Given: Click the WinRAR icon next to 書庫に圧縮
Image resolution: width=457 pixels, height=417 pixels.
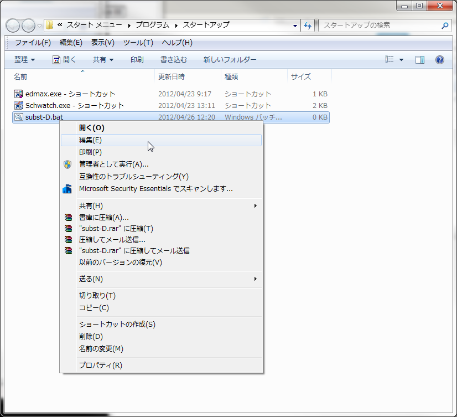Looking at the screenshot, I should (x=67, y=217).
